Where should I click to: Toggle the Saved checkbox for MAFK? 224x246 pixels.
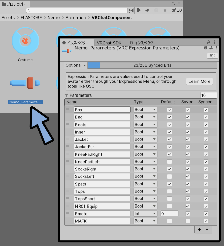(188, 221)
